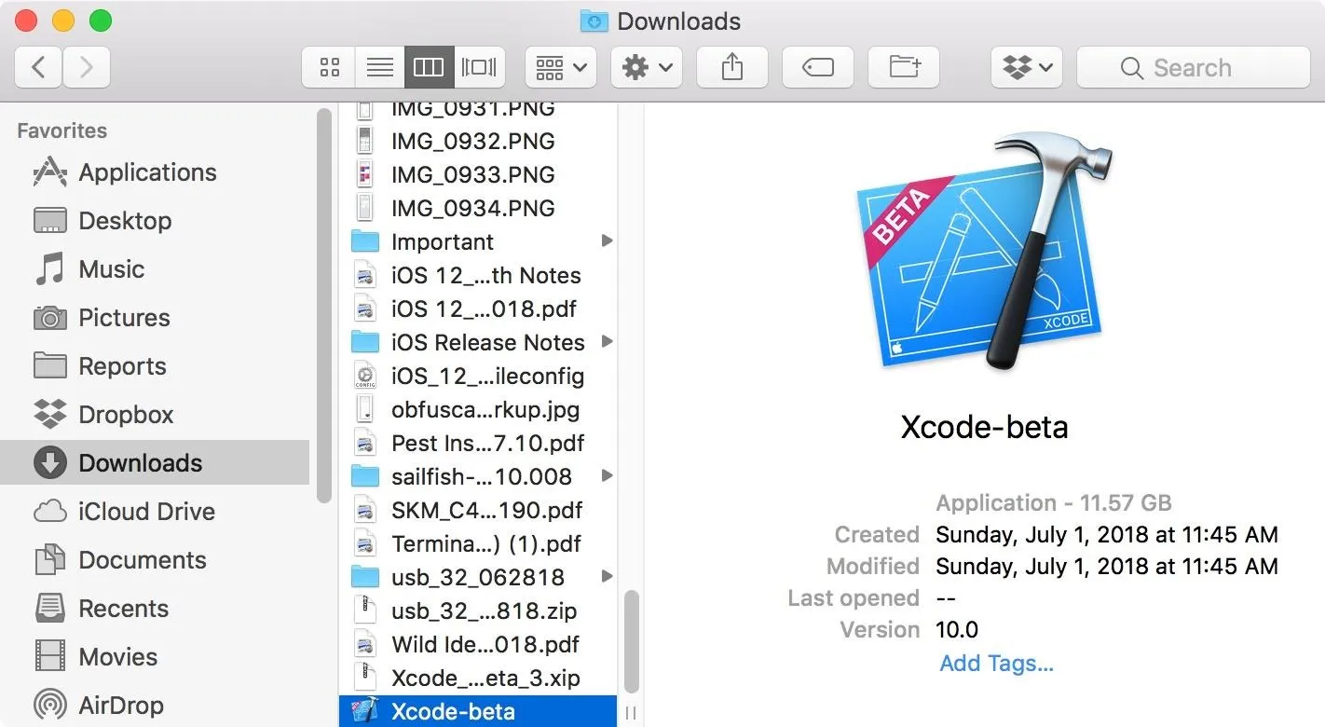Click the Search field
Viewport: 1325px width, 727px height.
tap(1194, 67)
